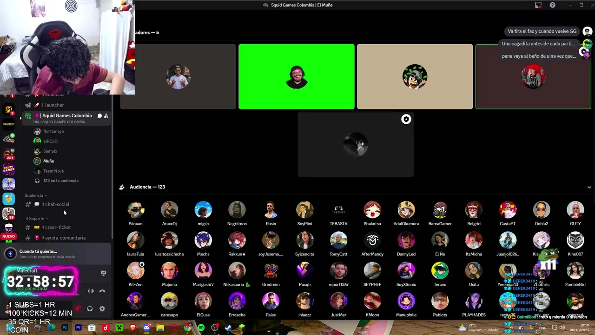The height and width of the screenshot is (335, 595).
Task: Open chat on Squid Games Colombia channel
Action: (x=99, y=116)
